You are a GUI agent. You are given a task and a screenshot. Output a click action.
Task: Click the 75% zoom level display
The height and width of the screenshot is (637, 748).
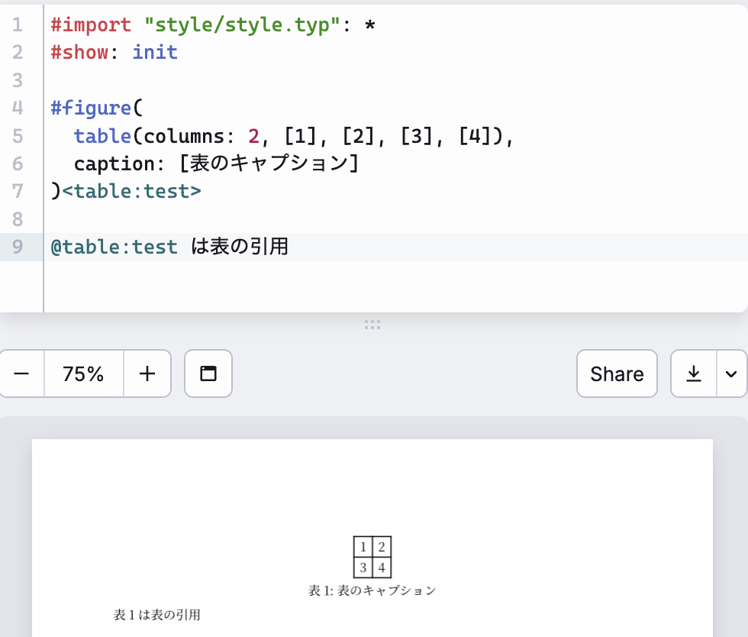click(84, 373)
